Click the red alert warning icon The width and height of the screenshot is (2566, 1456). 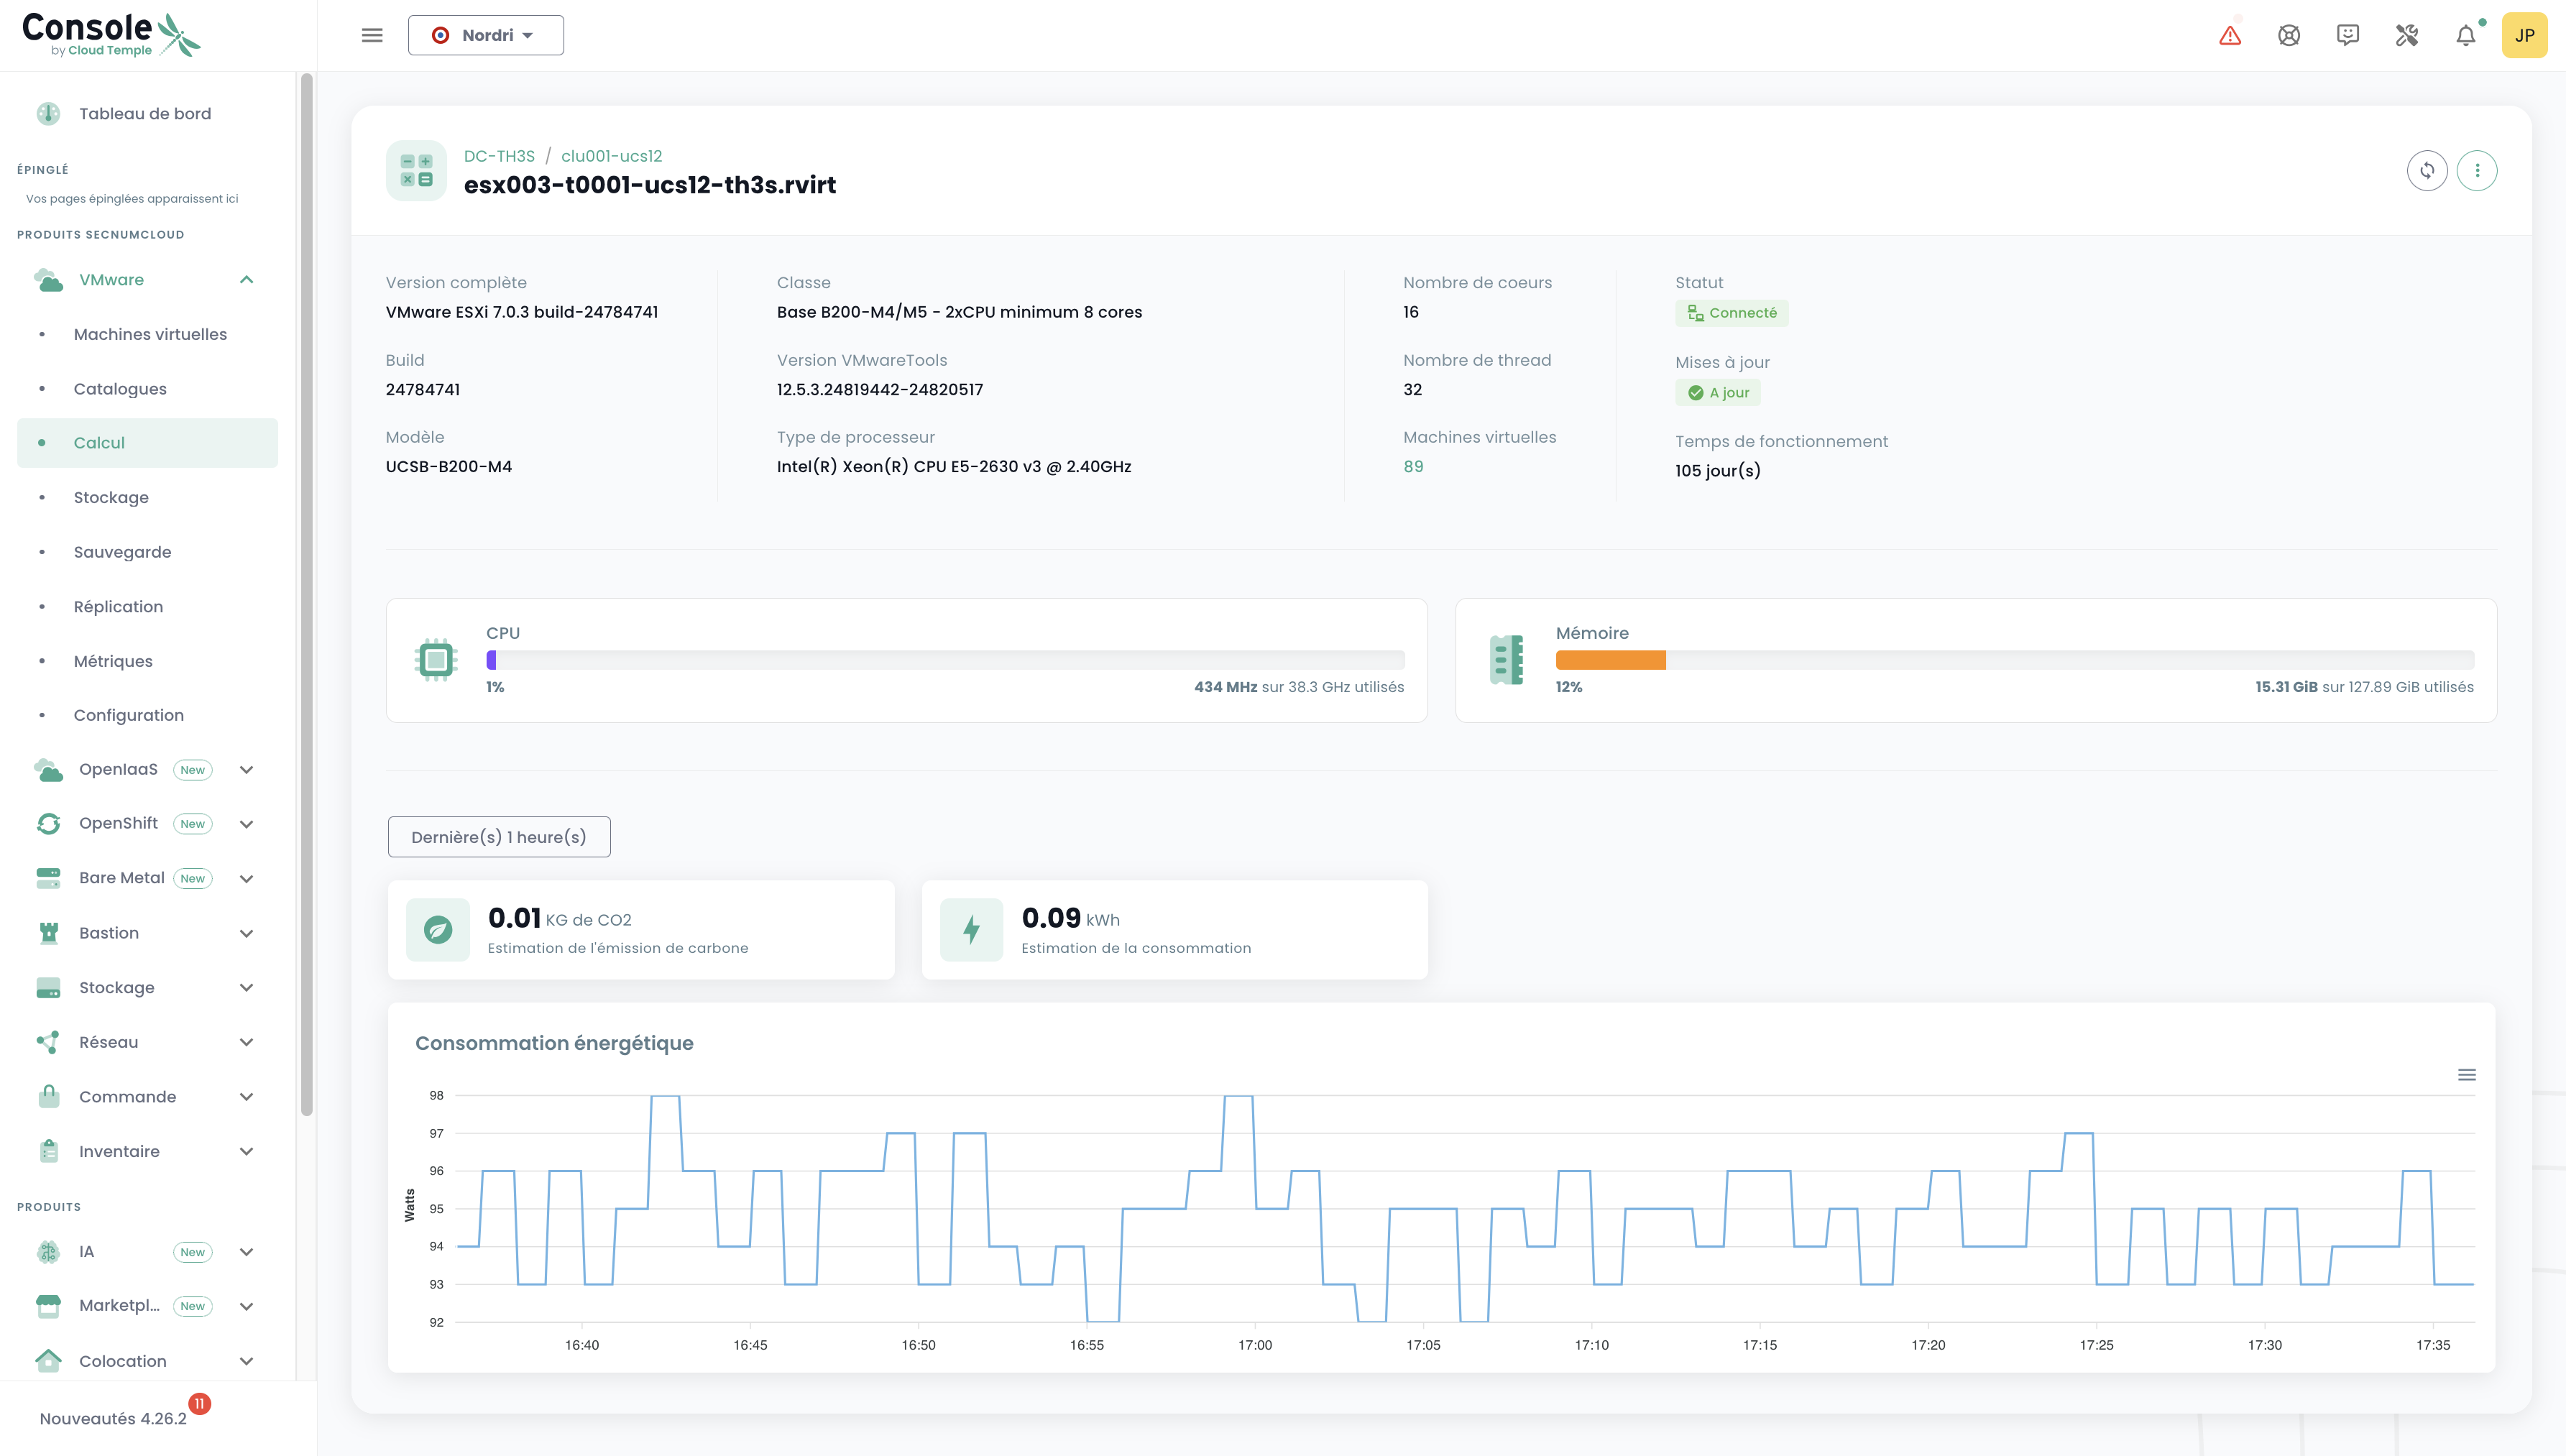coord(2230,36)
